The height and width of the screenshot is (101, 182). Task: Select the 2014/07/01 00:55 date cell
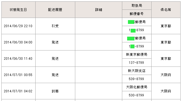point(18,75)
